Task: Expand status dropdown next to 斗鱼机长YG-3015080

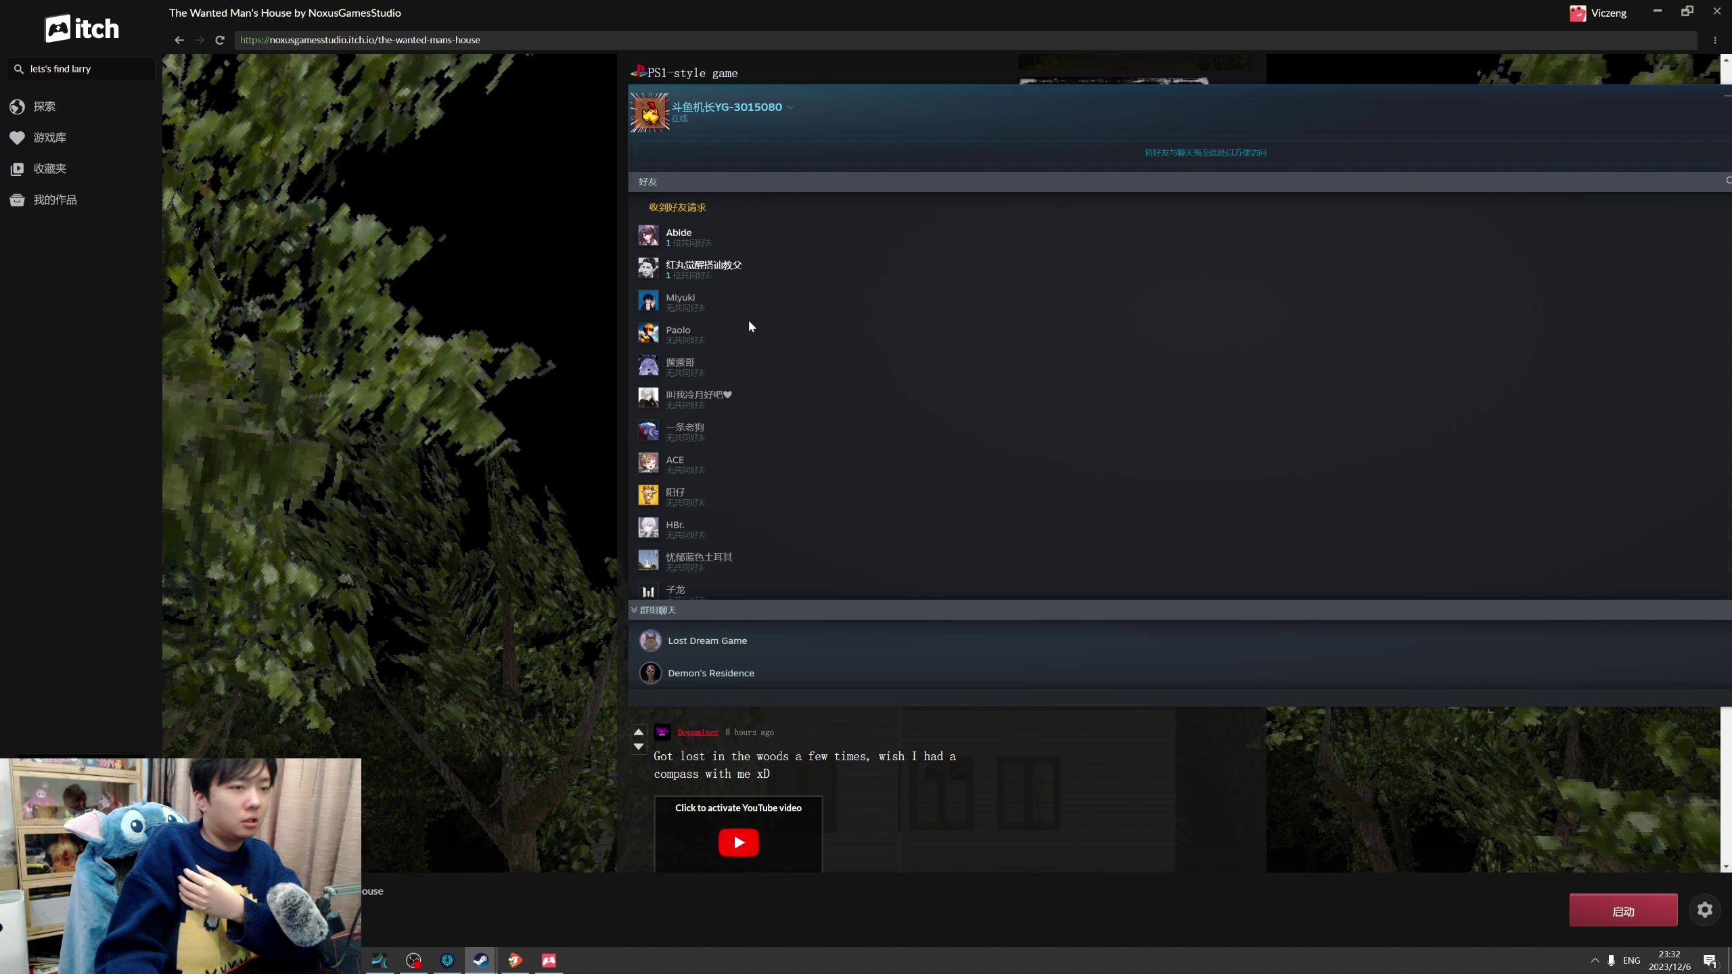Action: pyautogui.click(x=790, y=108)
